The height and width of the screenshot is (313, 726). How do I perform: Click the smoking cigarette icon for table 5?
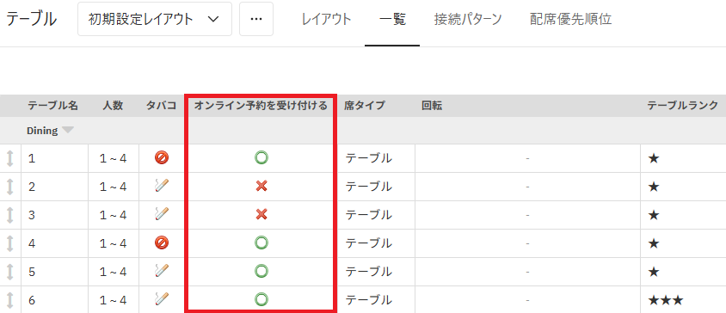(x=162, y=271)
